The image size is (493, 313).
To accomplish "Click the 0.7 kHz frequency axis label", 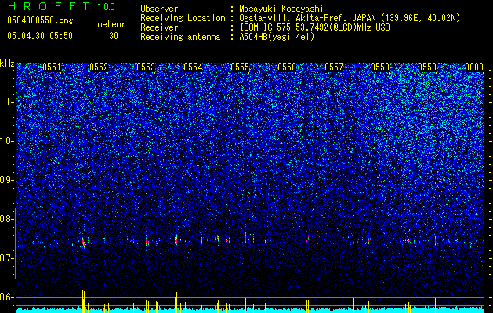I will point(6,258).
